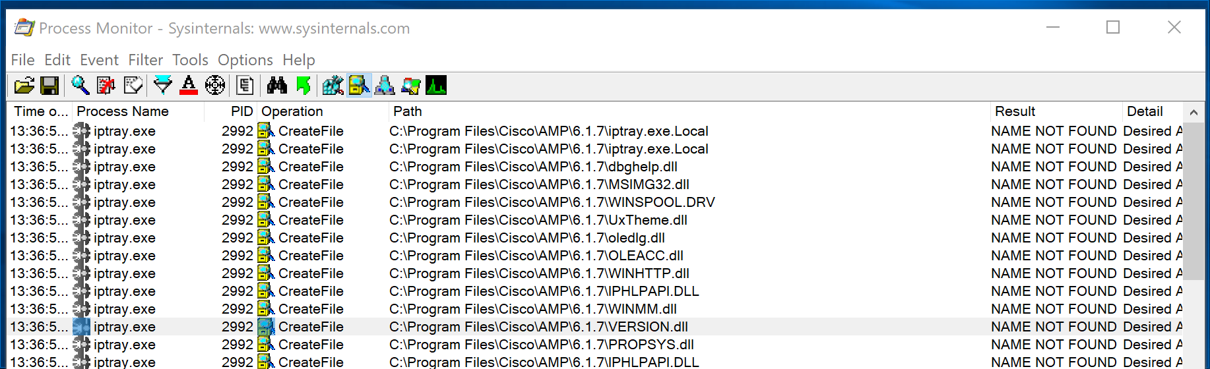
Task: Minimize the Process Monitor window
Action: (1053, 27)
